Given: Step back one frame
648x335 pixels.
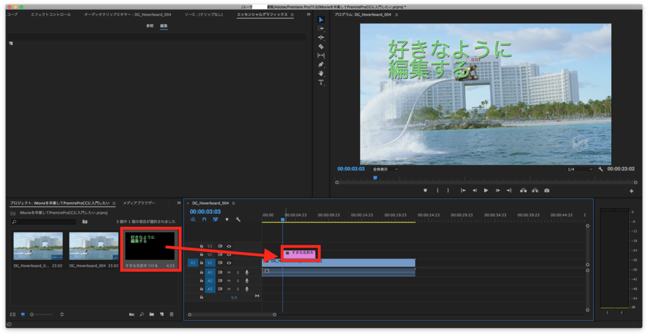Looking at the screenshot, I should 475,191.
